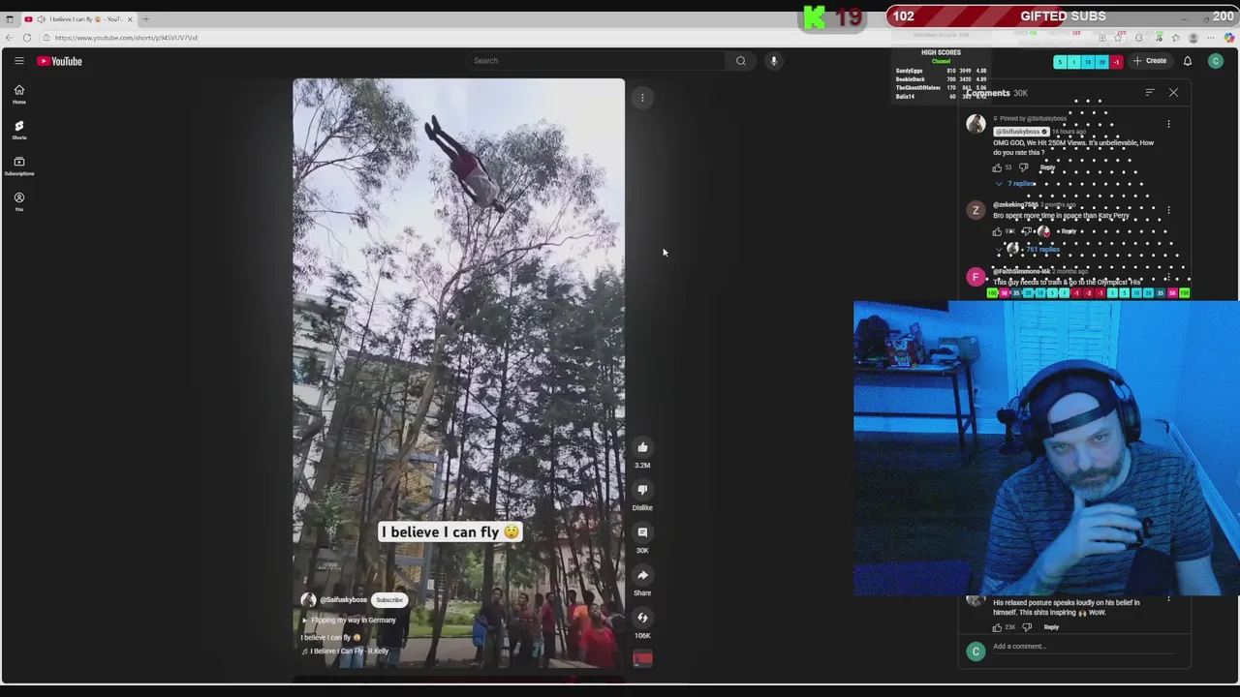
Task: Open the @FaithSimmons commenter avatar
Action: (976, 279)
